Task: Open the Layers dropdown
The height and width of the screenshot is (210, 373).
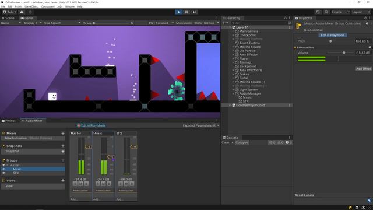Action: 340,12
